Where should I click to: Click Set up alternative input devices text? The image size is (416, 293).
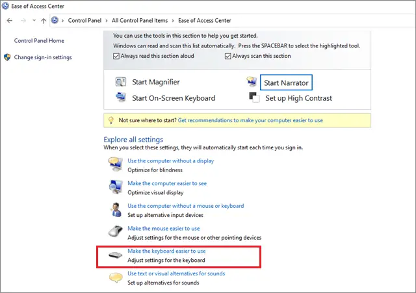click(165, 215)
